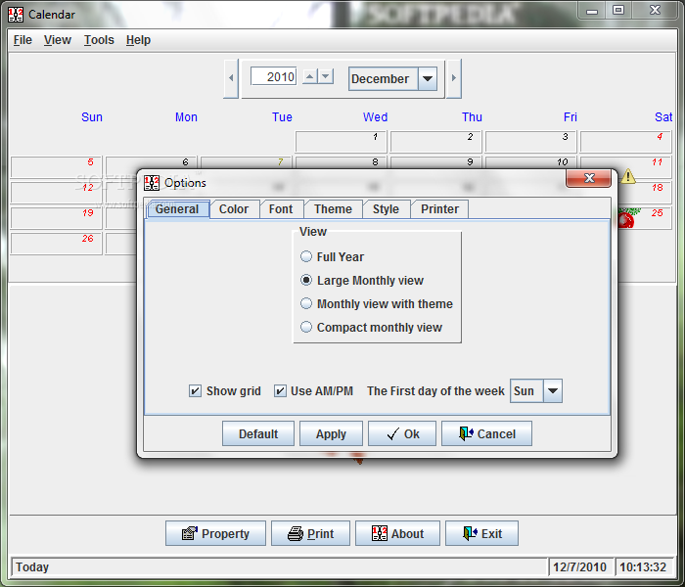Image resolution: width=685 pixels, height=587 pixels.
Task: Minimize the Calendar window
Action: (x=592, y=11)
